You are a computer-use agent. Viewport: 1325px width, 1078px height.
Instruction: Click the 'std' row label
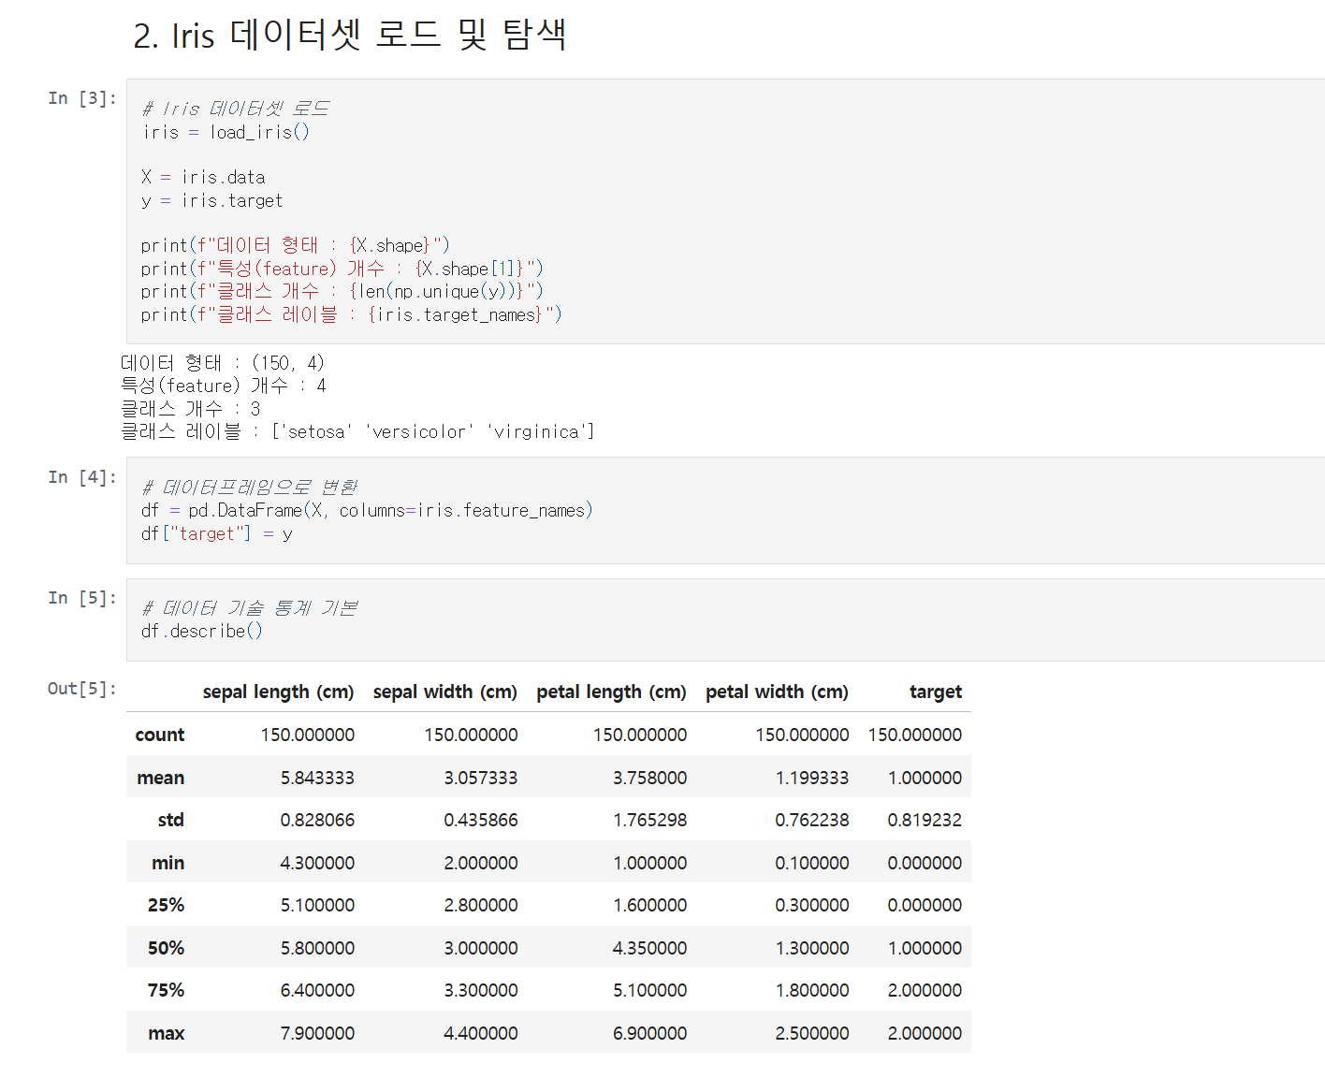click(x=171, y=820)
